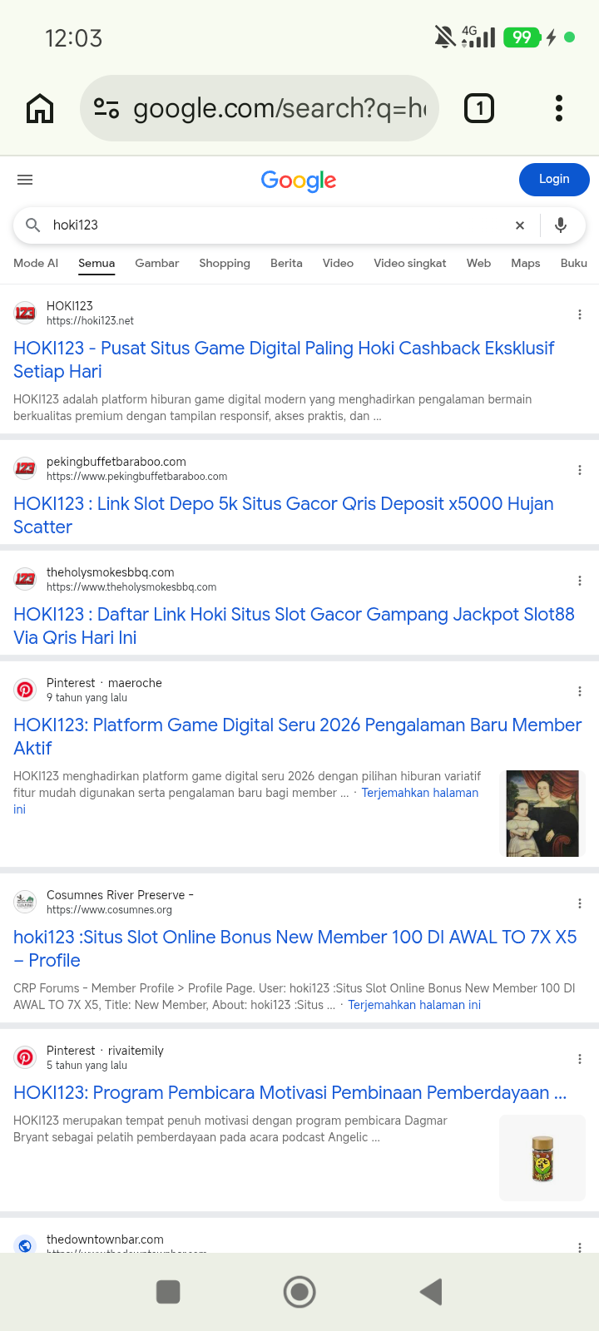Open jar thumbnail in rivaitemily result
599x1331 pixels.
[x=542, y=1158]
